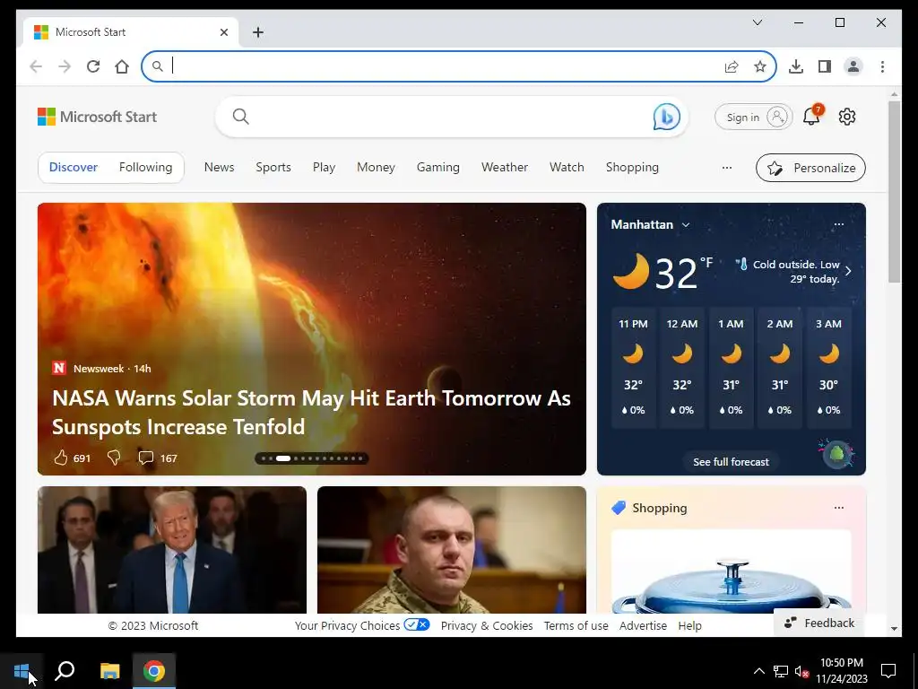This screenshot has height=689, width=918.
Task: Sign in to Microsoft Start
Action: [753, 118]
